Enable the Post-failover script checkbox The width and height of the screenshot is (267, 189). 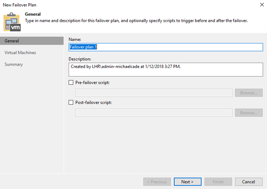pyautogui.click(x=71, y=103)
